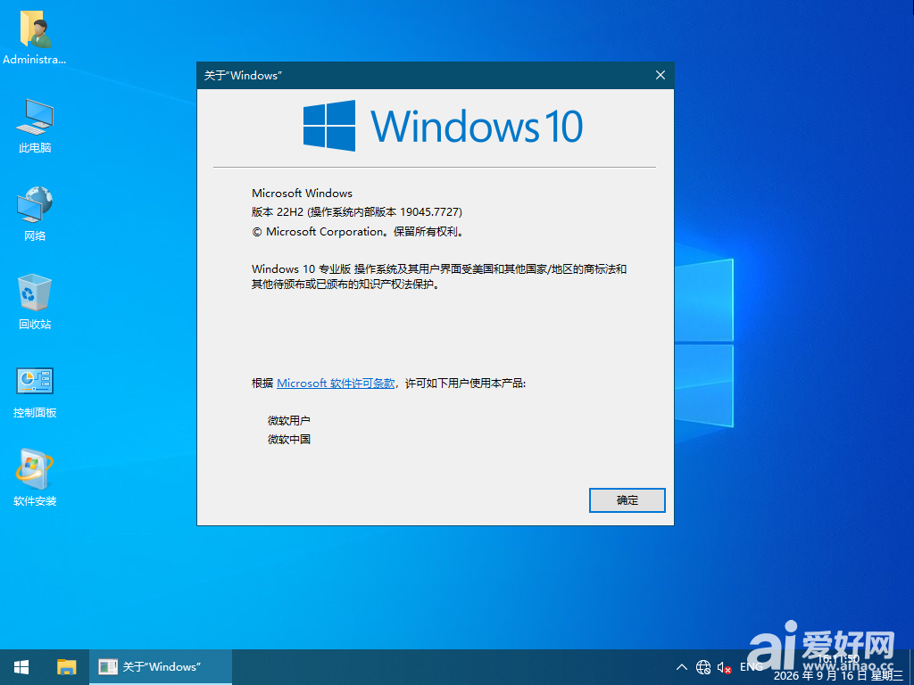Select the 此电脑 desktop icon
This screenshot has height=685, width=914.
coord(35,126)
